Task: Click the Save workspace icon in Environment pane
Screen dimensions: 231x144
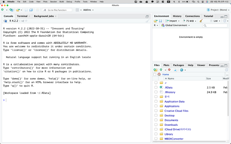Action: (x=160, y=21)
